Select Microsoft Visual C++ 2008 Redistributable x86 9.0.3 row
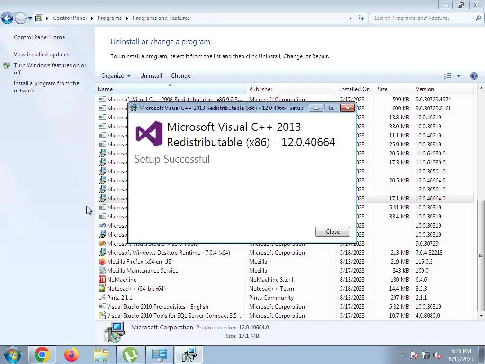485x364 pixels. pyautogui.click(x=285, y=100)
